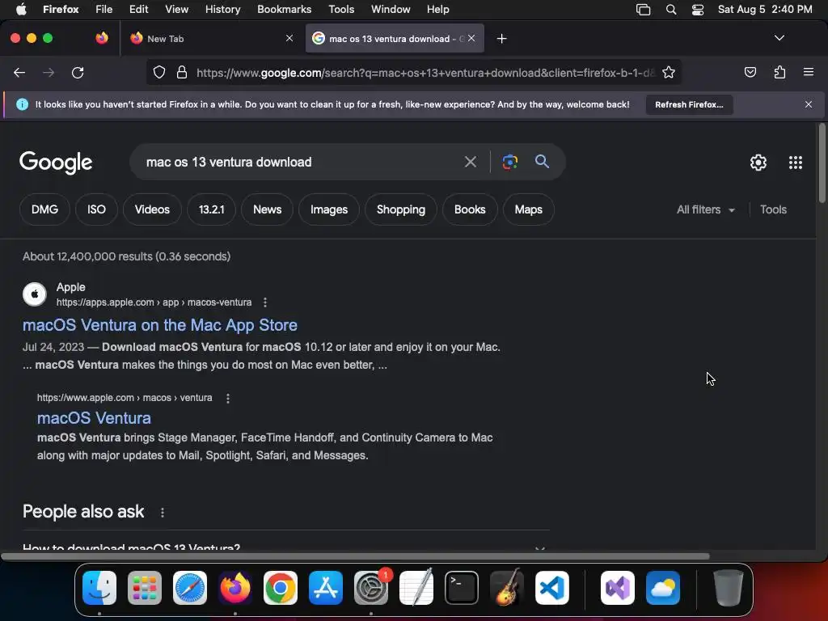Open App Store from the Dock

coord(326,587)
